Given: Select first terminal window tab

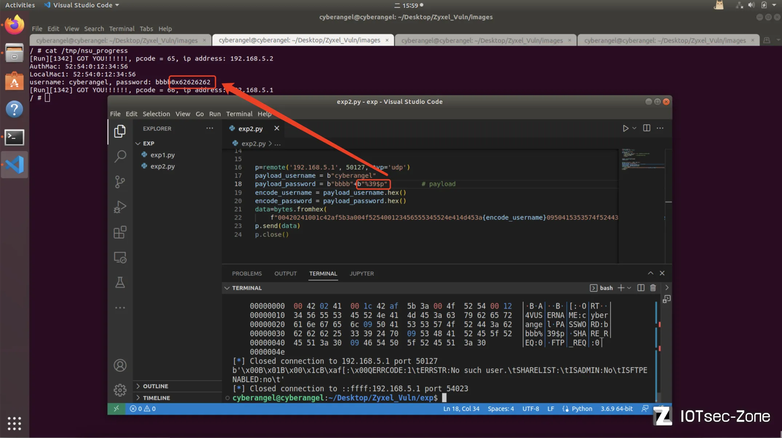Looking at the screenshot, I should (x=120, y=40).
